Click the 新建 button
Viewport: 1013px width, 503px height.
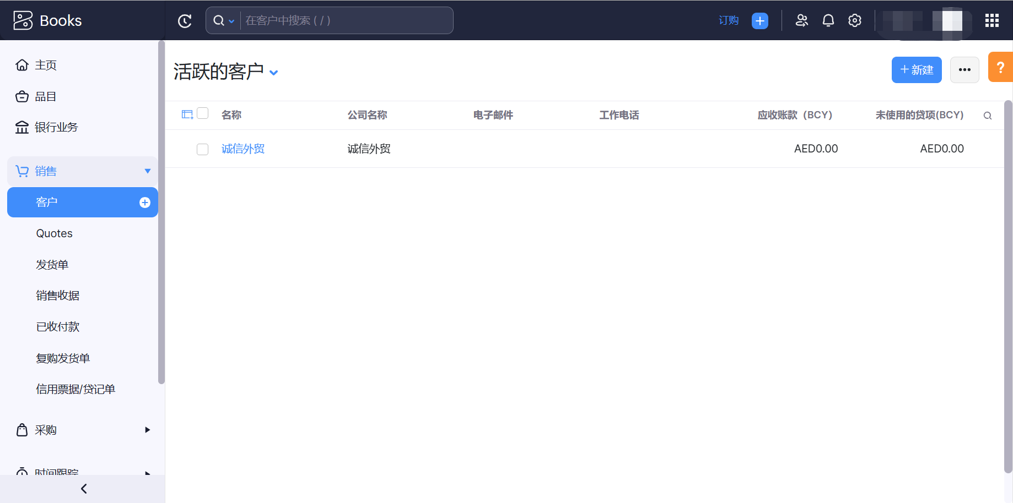coord(916,70)
